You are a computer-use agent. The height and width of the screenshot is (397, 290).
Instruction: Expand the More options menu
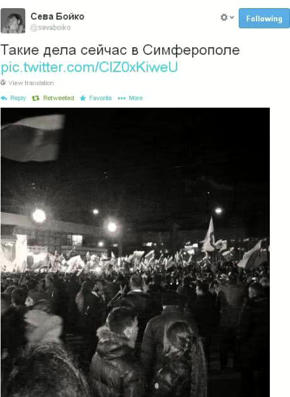point(136,98)
